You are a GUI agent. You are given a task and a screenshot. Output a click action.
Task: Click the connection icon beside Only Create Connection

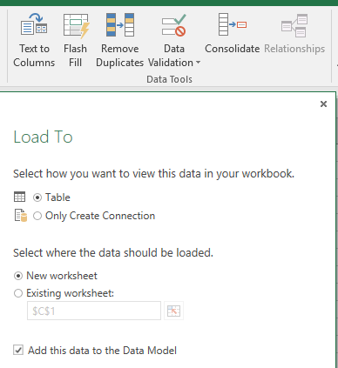click(21, 216)
